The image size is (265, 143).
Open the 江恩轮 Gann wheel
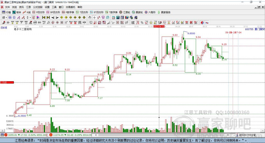pos(125,12)
